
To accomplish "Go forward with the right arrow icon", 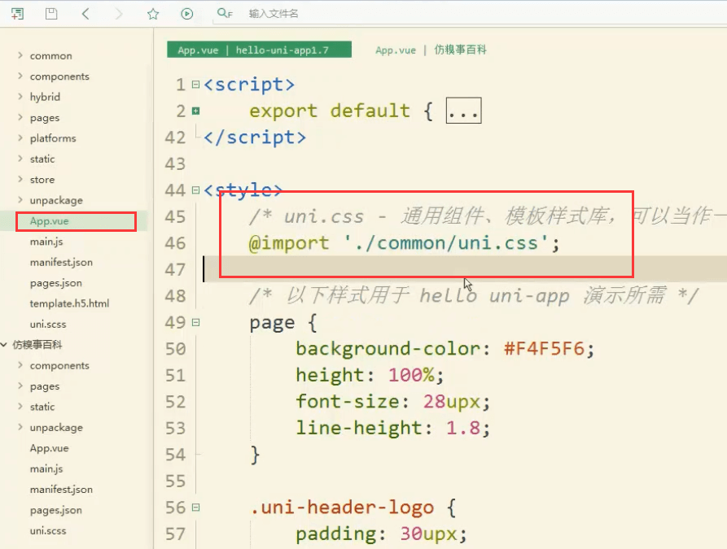I will coord(119,14).
